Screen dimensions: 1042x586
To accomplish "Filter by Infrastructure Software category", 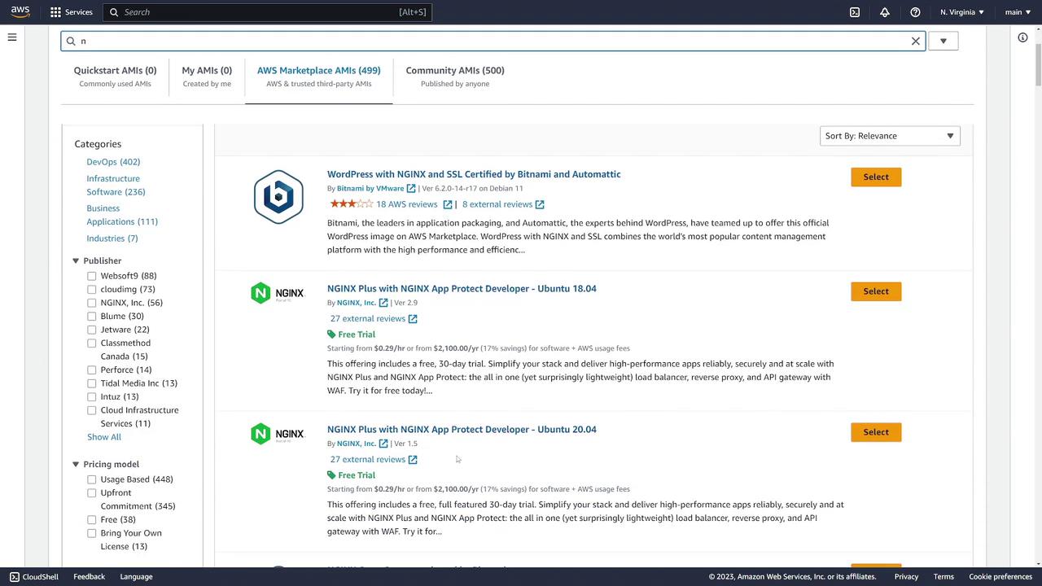I will (x=116, y=185).
